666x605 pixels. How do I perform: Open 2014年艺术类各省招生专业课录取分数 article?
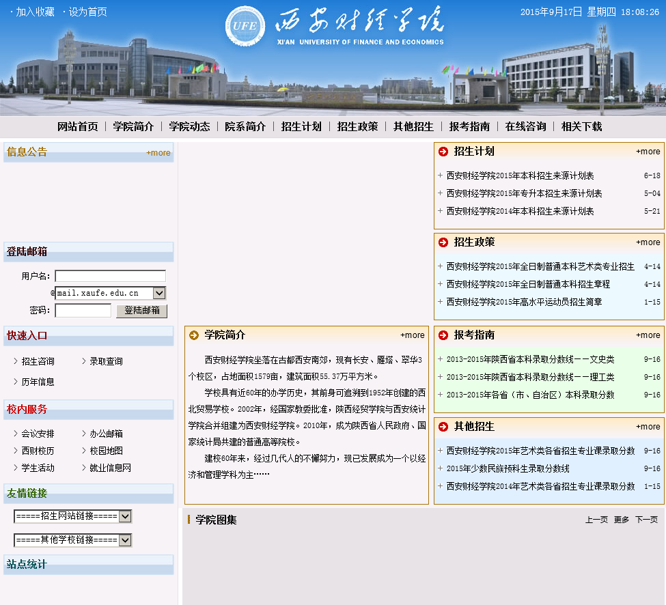(x=540, y=487)
